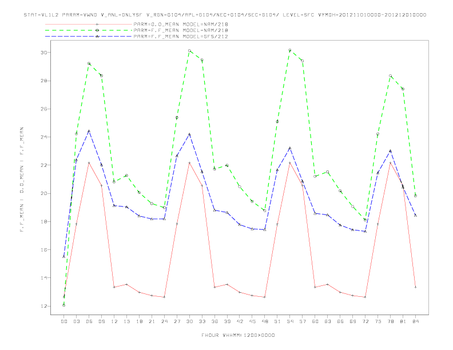Click blue GFS triangle marker at hour 72

coord(365,232)
